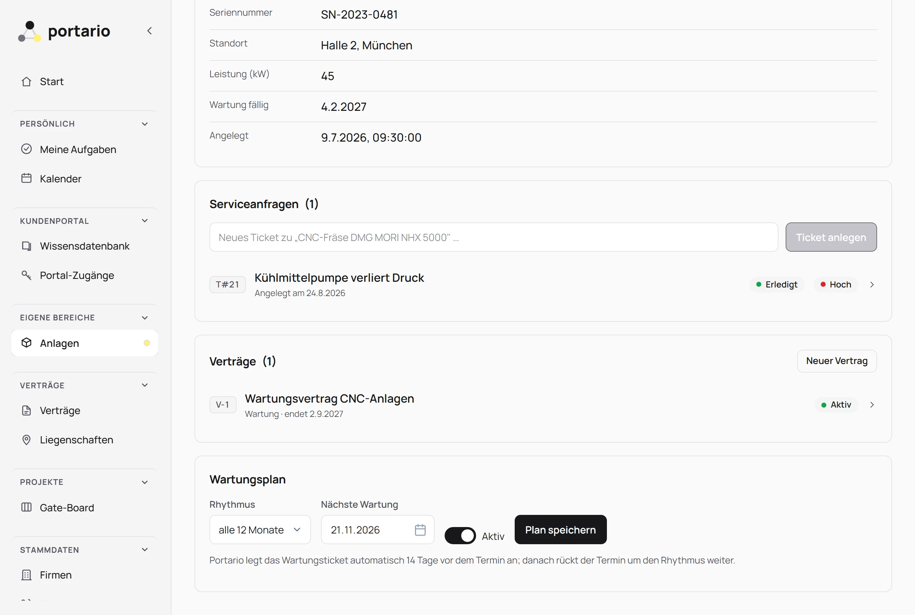Collapse the KUNDENPORTAL section
Screen dimensions: 915x615
pos(145,221)
